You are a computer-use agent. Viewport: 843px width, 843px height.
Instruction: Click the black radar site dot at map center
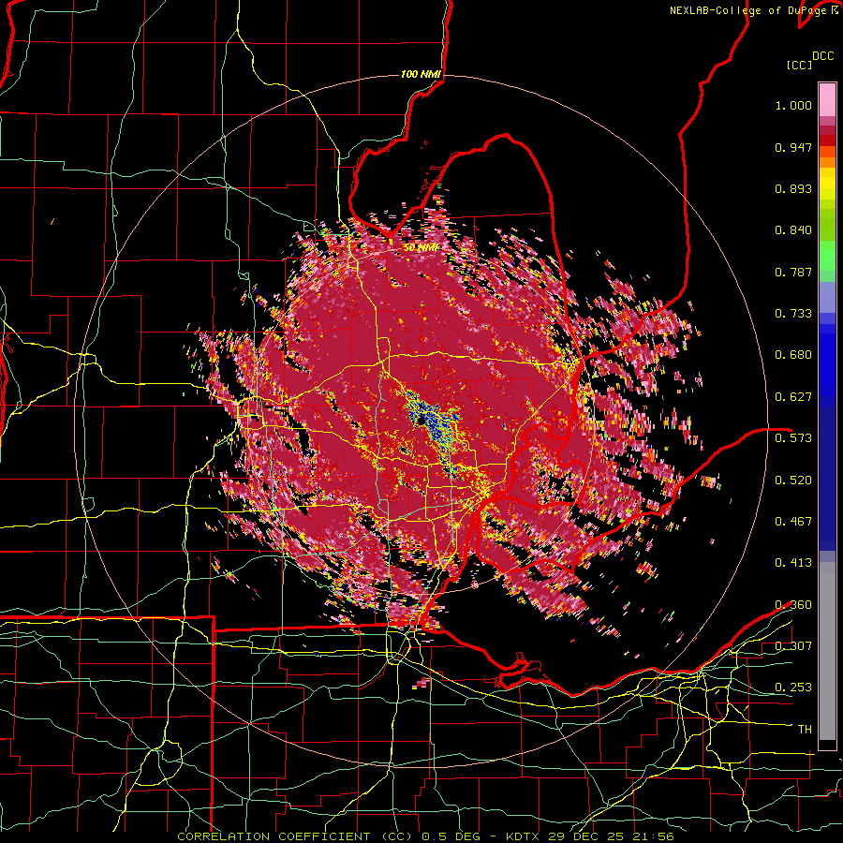coord(421,421)
